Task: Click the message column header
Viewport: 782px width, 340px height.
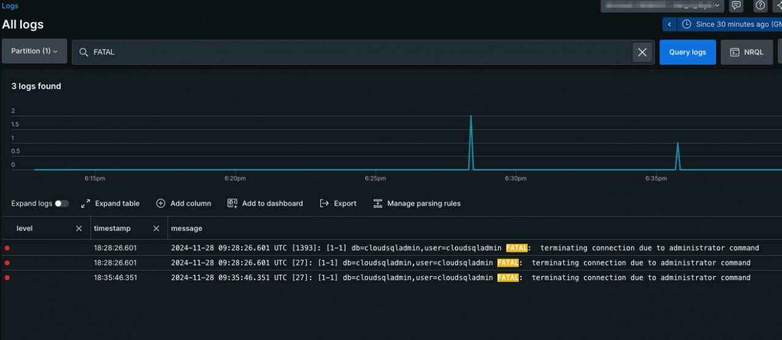Action: point(186,228)
